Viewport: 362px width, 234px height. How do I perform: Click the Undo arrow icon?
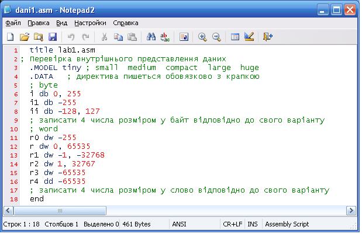click(71, 37)
